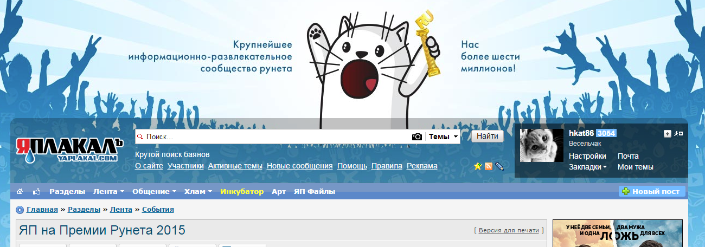Click the События breadcrumb link
Screen dimensions: 705x247
(158, 209)
